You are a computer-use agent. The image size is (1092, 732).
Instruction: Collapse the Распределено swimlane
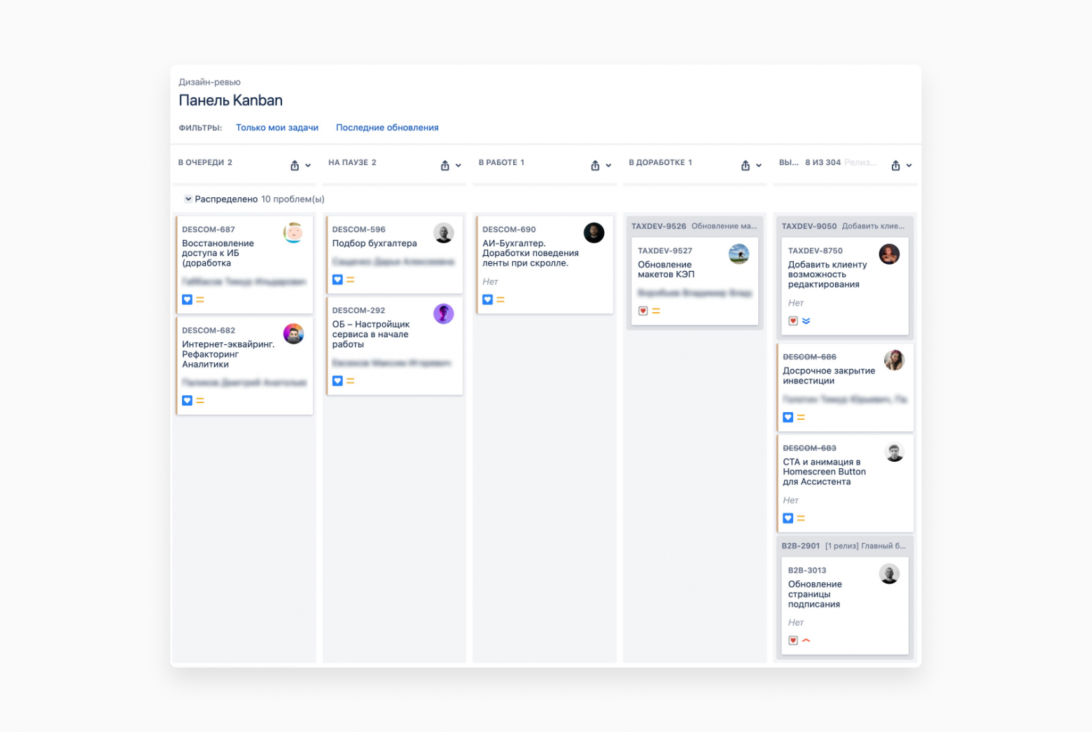188,199
